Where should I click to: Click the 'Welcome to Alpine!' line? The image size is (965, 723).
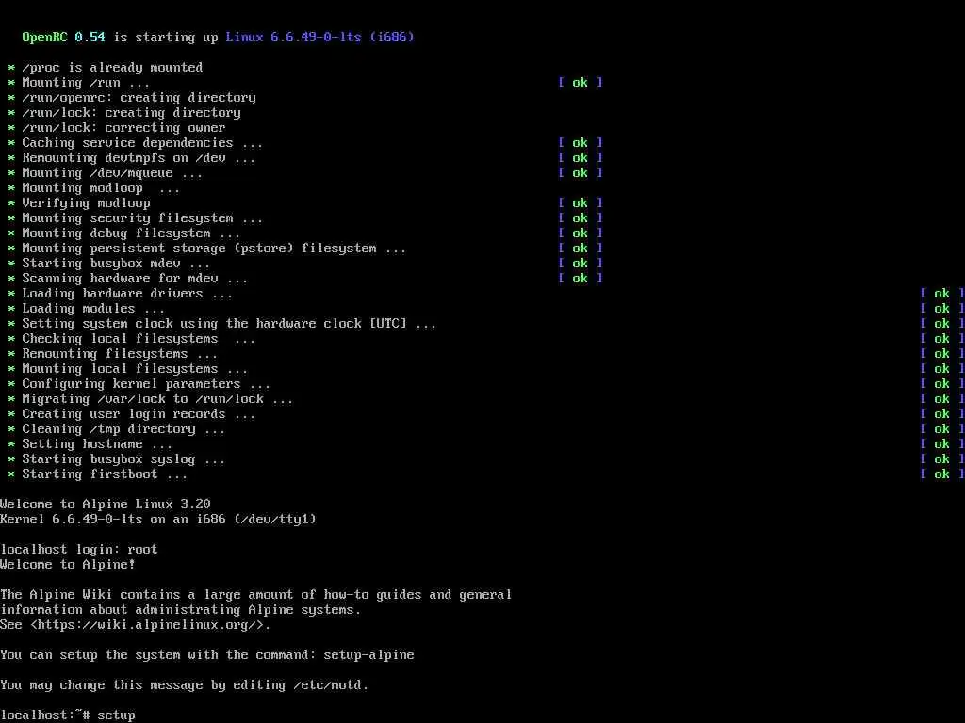pyautogui.click(x=68, y=565)
